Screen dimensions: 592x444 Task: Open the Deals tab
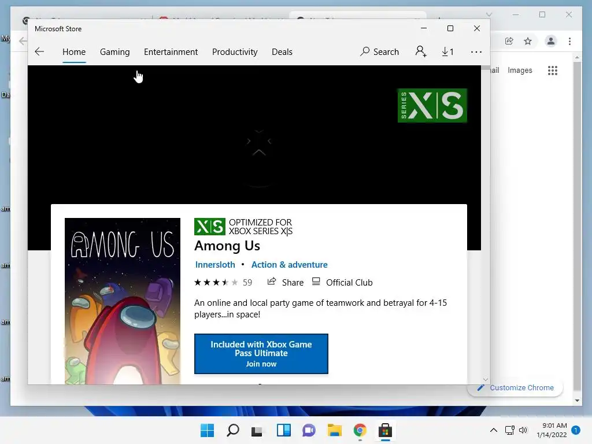(282, 51)
